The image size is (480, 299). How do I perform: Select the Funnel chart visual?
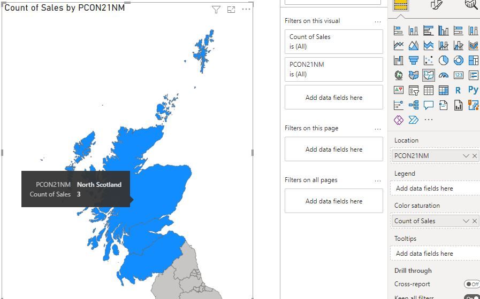[414, 60]
